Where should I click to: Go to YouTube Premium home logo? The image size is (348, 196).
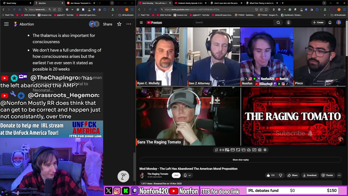point(154,22)
